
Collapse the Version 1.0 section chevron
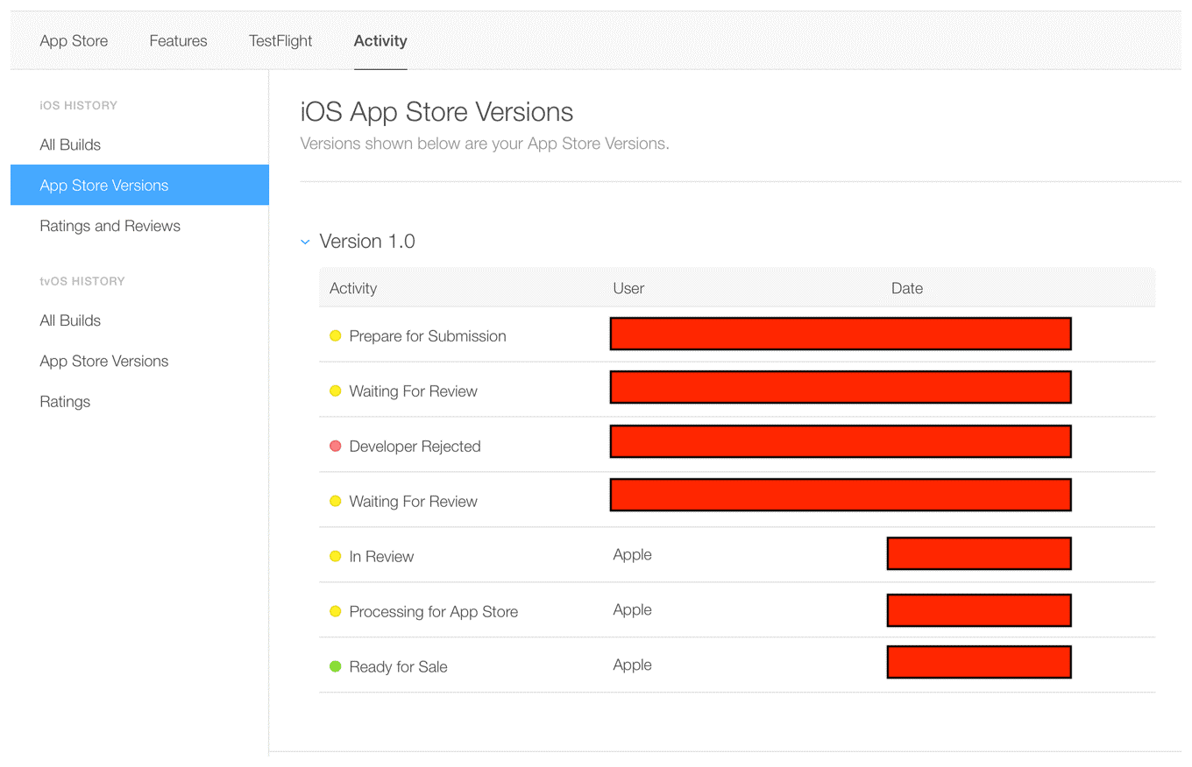tap(305, 241)
